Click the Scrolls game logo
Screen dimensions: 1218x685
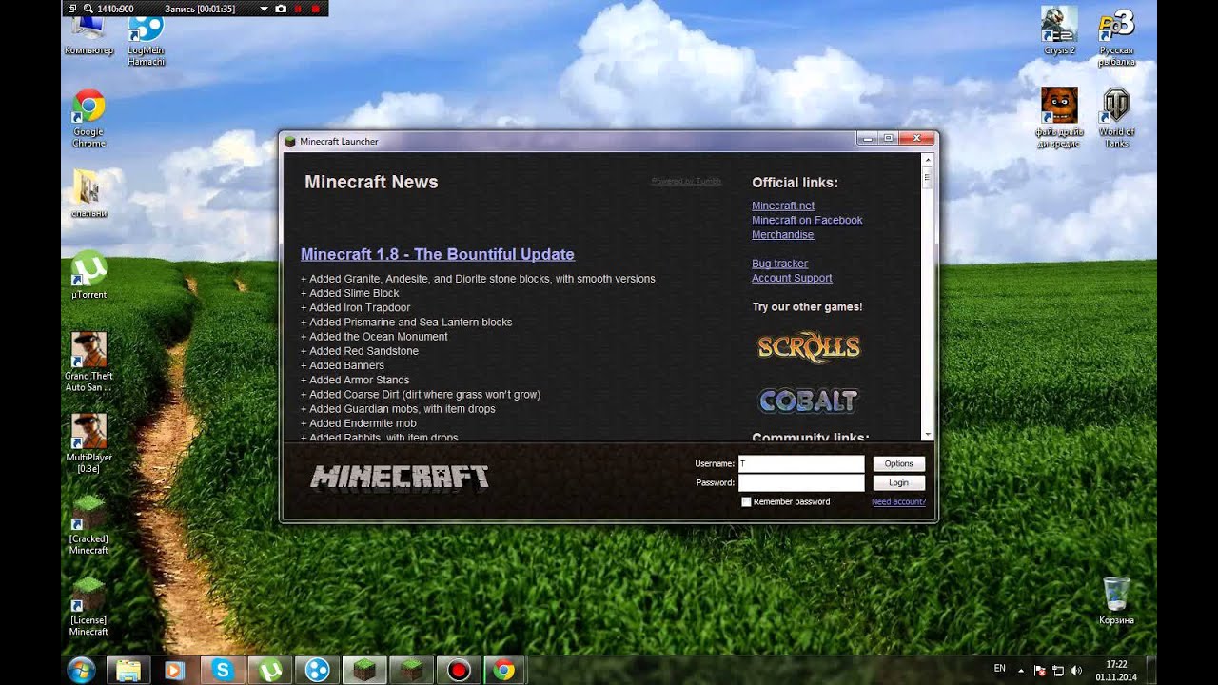pyautogui.click(x=808, y=347)
